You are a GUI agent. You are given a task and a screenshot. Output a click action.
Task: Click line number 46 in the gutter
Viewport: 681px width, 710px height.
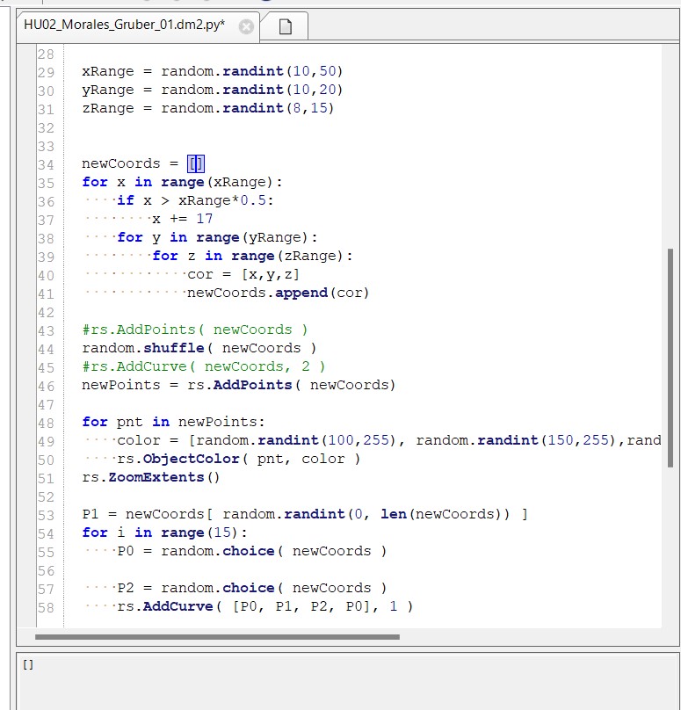[47, 387]
